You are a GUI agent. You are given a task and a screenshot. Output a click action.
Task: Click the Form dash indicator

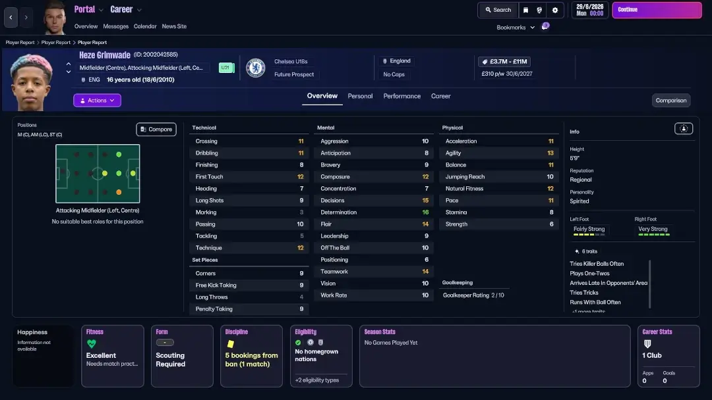[165, 343]
